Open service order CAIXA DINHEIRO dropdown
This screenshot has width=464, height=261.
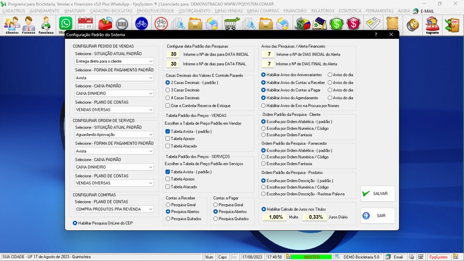[114, 167]
